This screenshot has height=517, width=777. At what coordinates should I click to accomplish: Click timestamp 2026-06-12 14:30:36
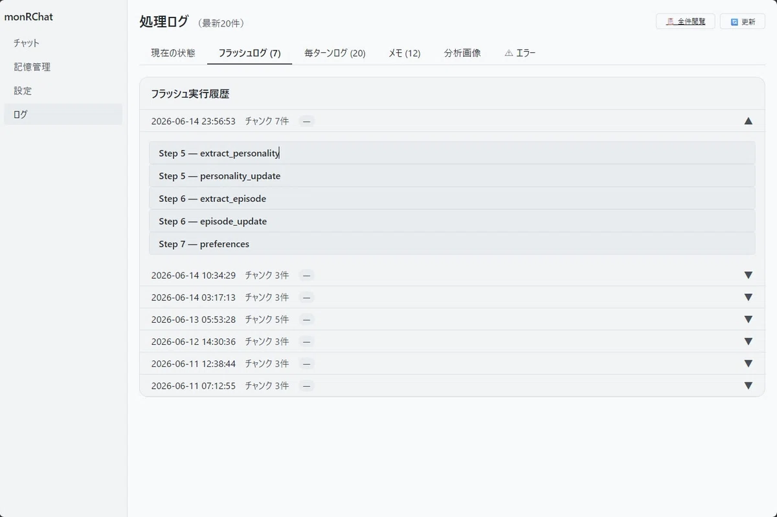194,341
